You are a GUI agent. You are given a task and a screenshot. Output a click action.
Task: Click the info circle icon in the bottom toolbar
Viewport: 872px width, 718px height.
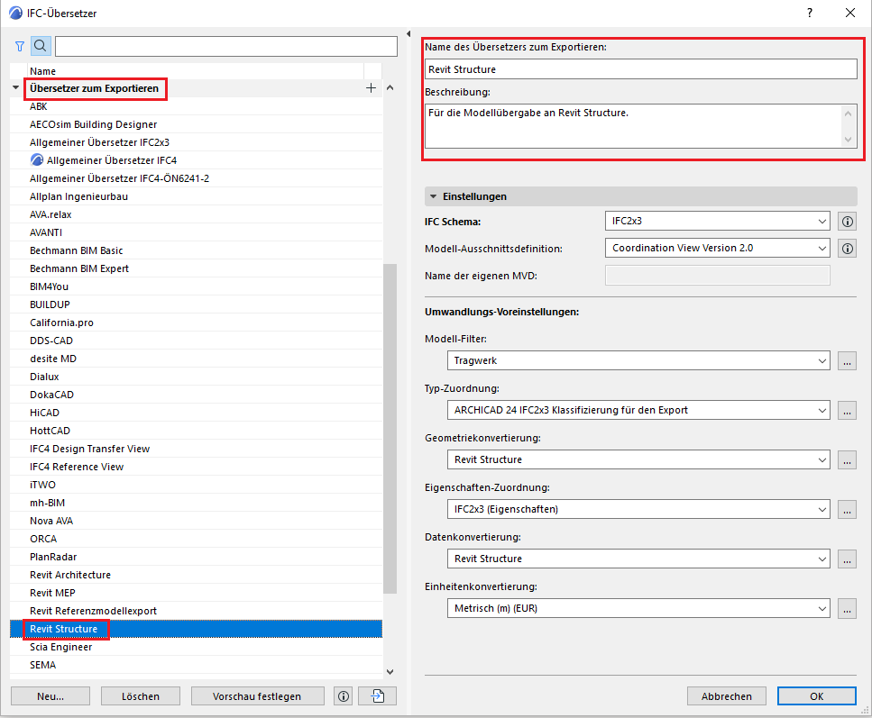[343, 695]
